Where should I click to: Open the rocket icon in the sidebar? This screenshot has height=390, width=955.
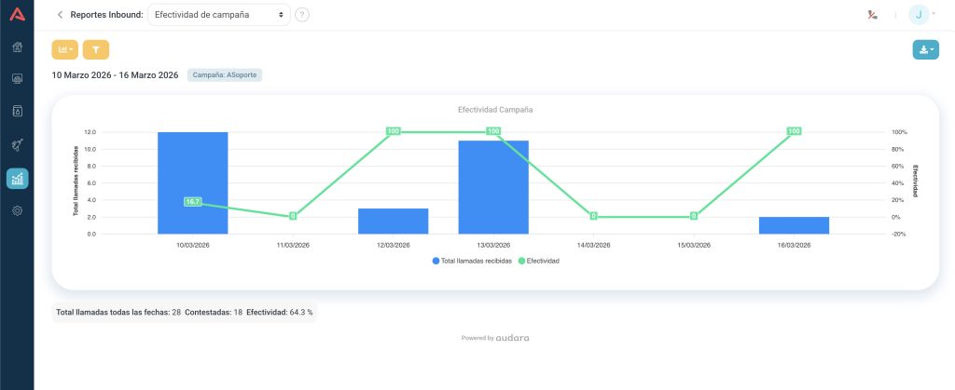click(17, 145)
